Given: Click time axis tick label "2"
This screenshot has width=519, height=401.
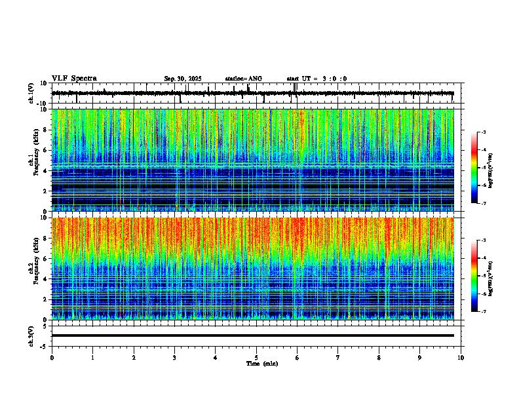Looking at the screenshot, I should click(x=134, y=358).
